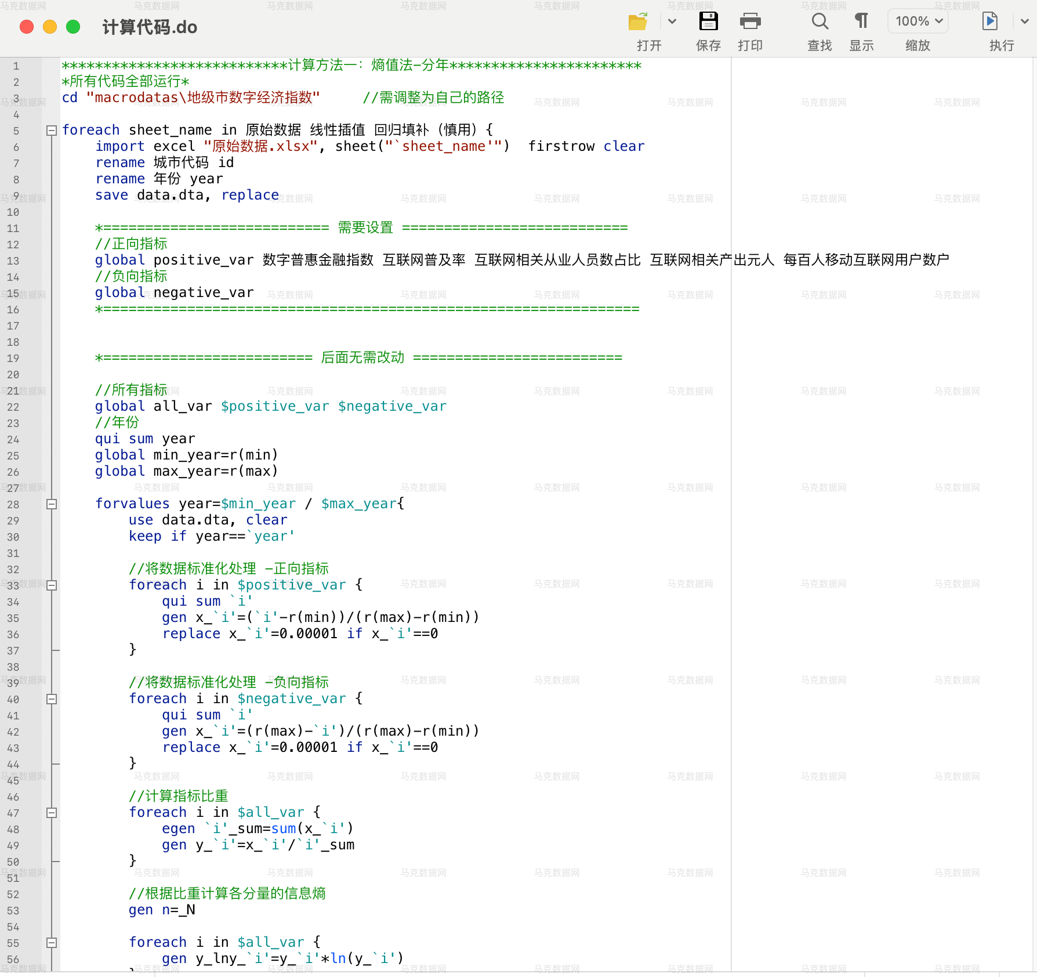Image resolution: width=1037 pixels, height=977 pixels.
Task: Collapse the foreach $all_var block at line 47
Action: click(52, 813)
